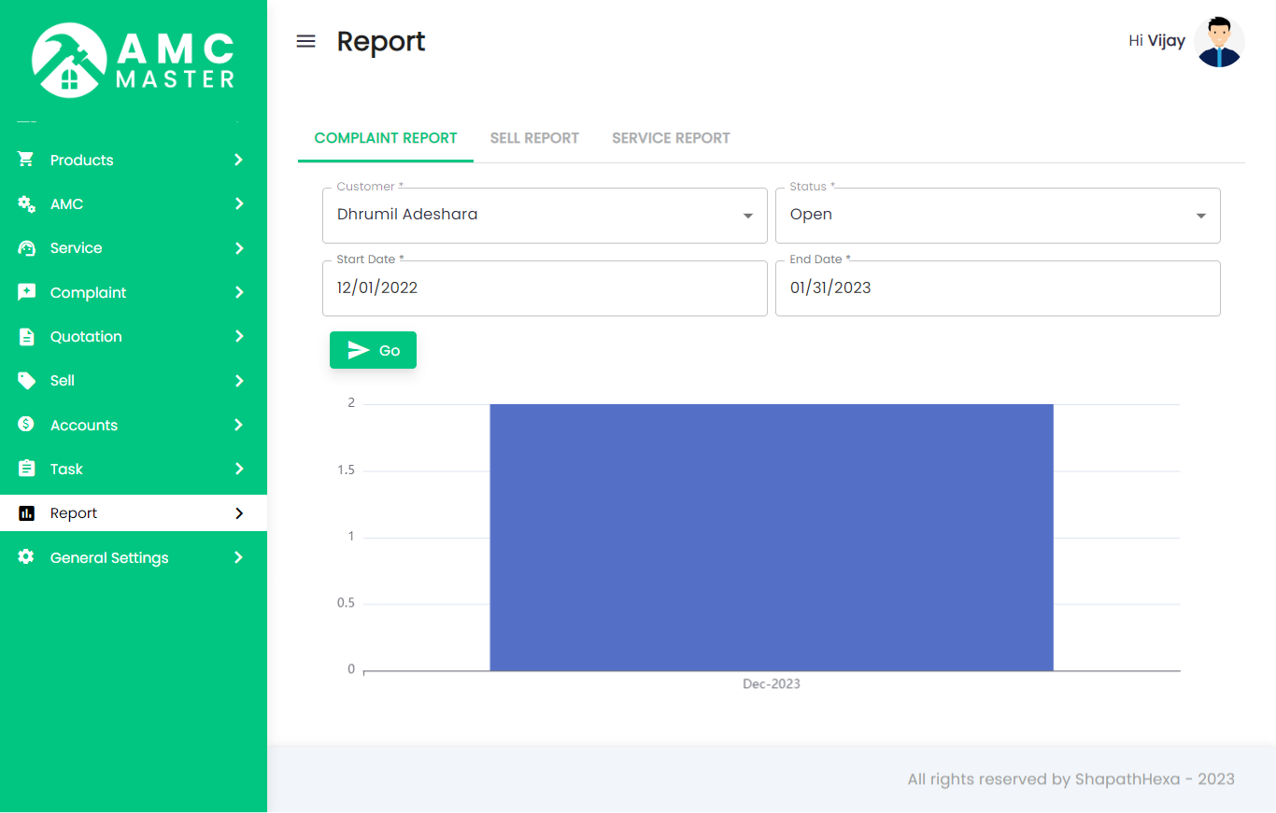Click the Accounts dollar coin icon

tap(26, 425)
